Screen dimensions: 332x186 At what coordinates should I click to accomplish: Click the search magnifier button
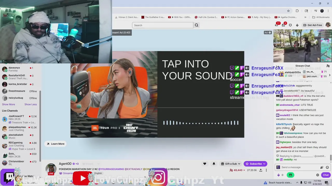[196, 25]
